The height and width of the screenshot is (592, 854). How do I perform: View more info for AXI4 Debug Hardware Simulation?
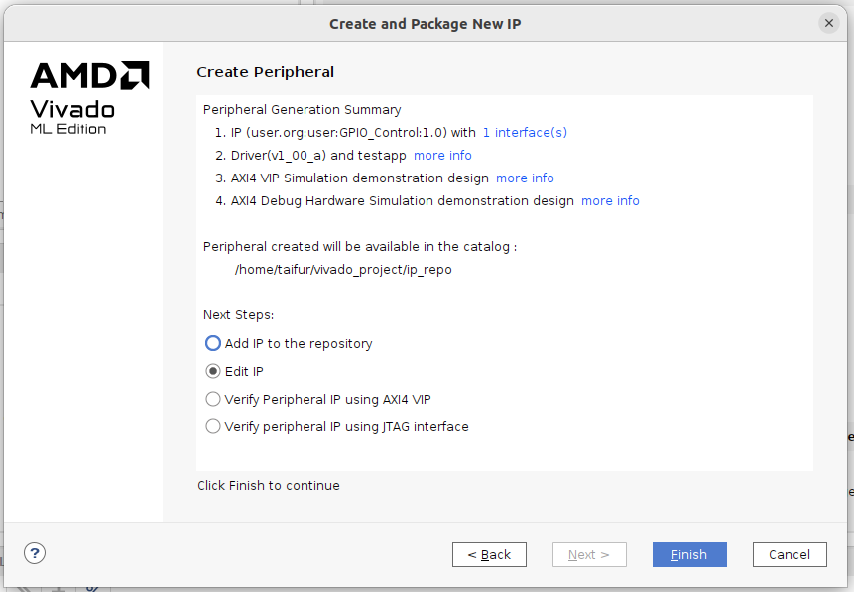(x=610, y=201)
